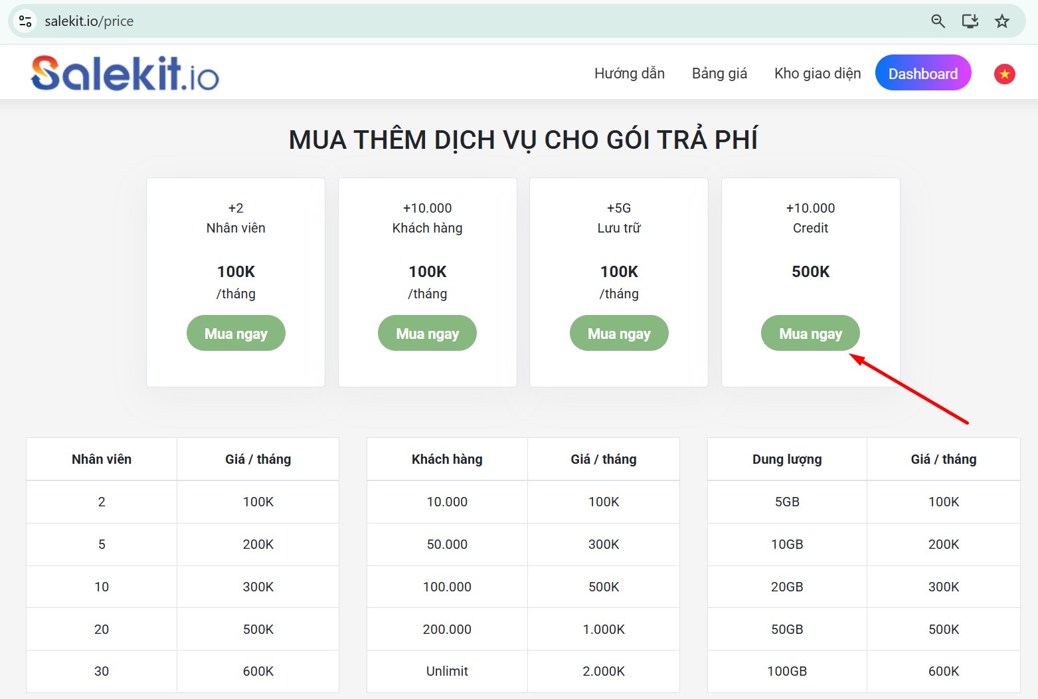Click Mua ngay for +10.000 Khách hàng
Image resolution: width=1038 pixels, height=699 pixels.
click(x=427, y=334)
